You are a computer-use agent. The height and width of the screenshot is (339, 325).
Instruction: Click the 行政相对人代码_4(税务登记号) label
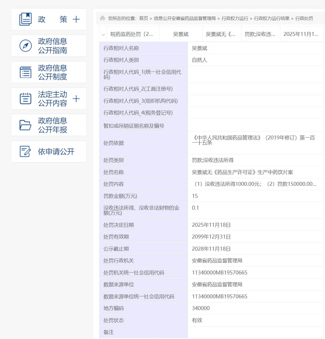pos(138,113)
